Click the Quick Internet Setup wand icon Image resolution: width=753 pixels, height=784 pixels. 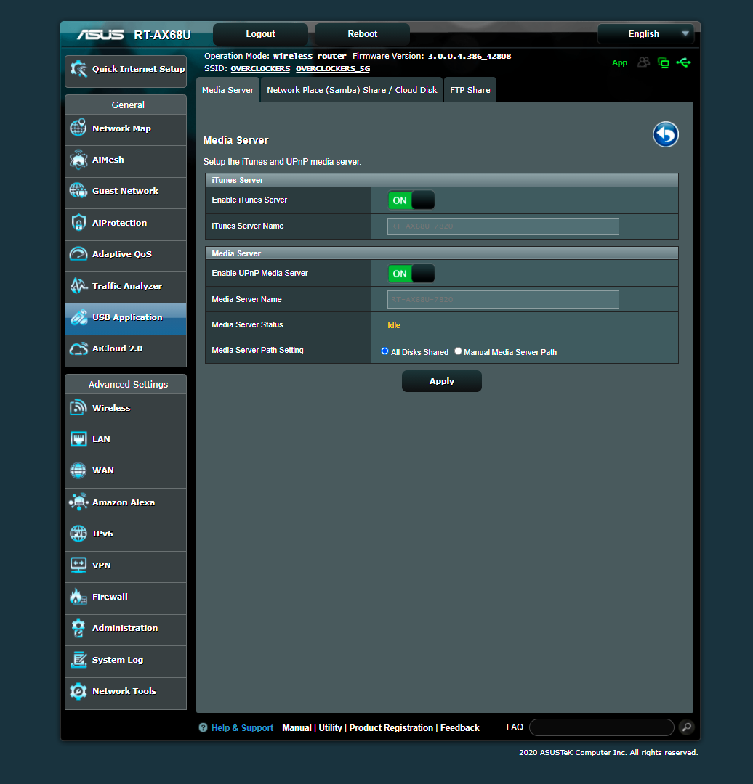point(78,69)
